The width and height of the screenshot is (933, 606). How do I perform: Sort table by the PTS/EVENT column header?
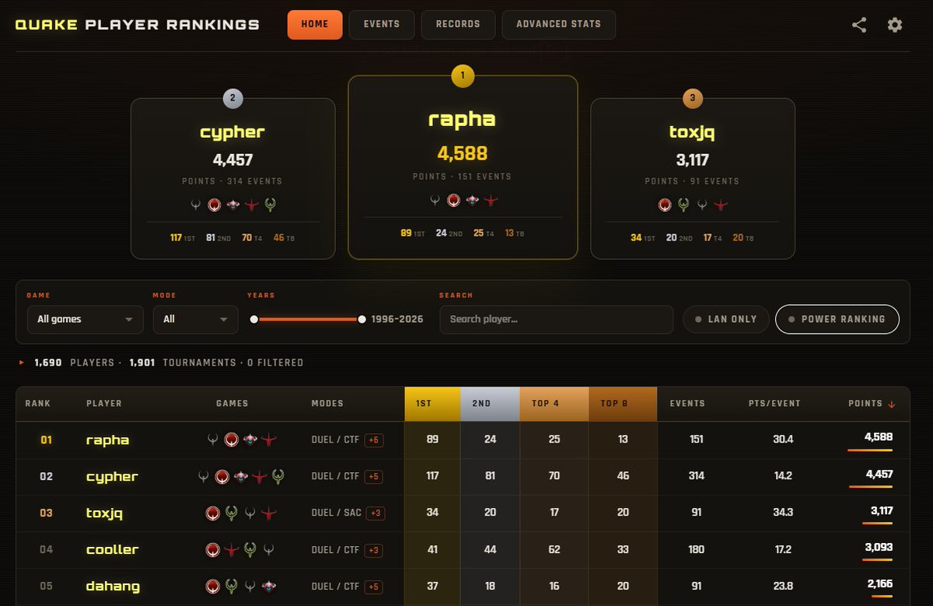[x=775, y=404]
